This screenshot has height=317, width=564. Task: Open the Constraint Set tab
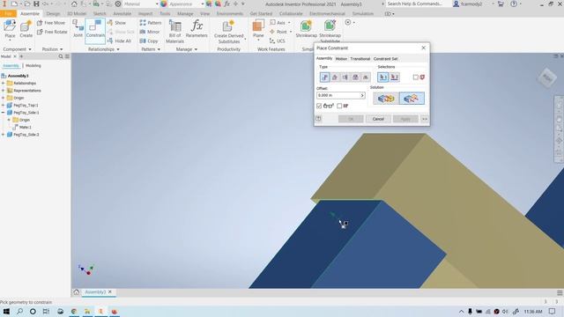[x=385, y=59]
